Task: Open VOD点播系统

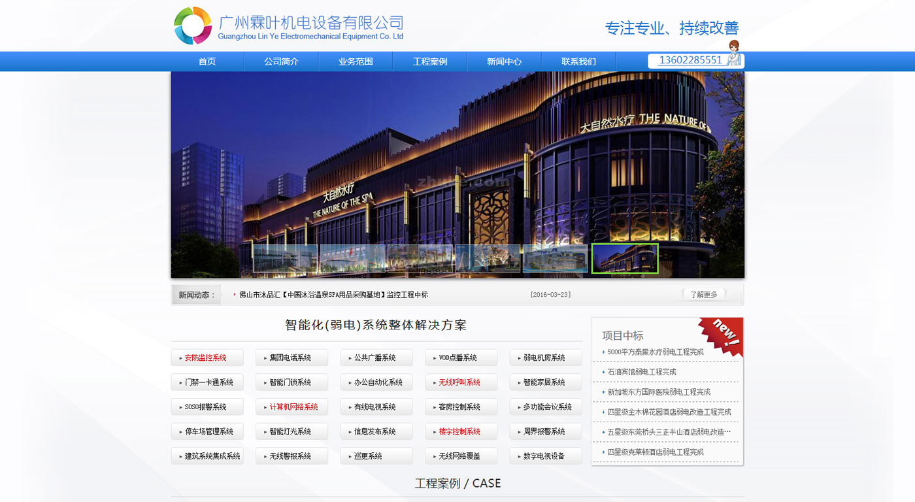Action: 461,358
